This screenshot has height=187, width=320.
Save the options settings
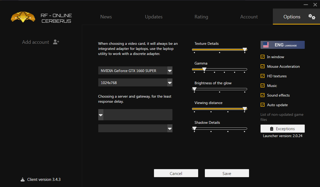(x=227, y=173)
